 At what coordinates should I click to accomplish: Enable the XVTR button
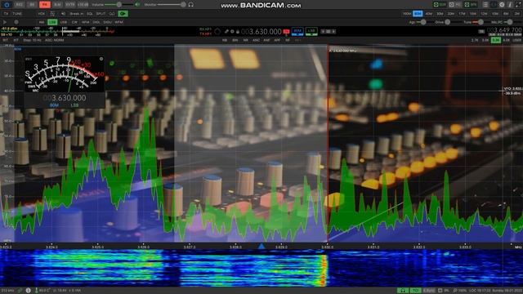70,5
